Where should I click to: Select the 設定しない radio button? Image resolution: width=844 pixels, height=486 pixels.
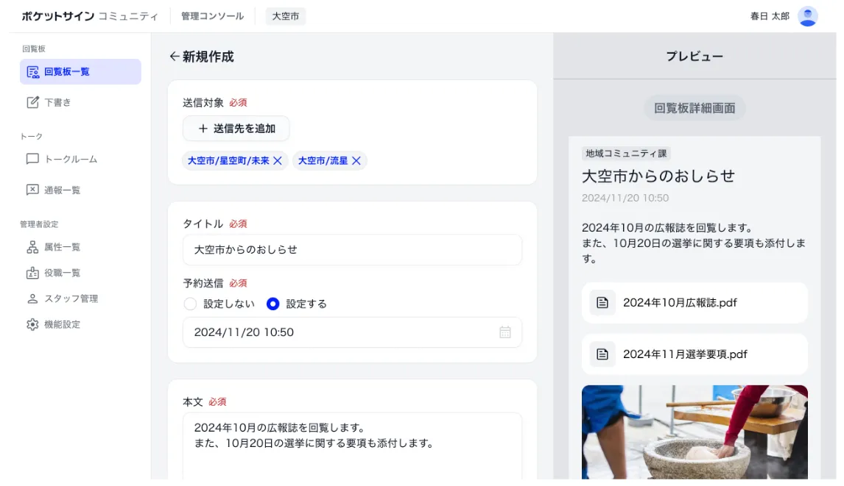[x=190, y=304]
